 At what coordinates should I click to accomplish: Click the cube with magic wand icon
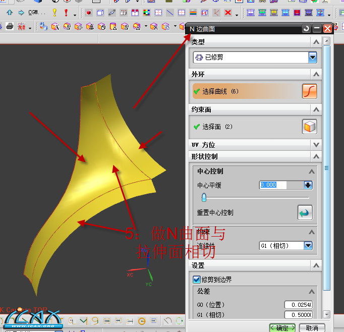[55, 27]
